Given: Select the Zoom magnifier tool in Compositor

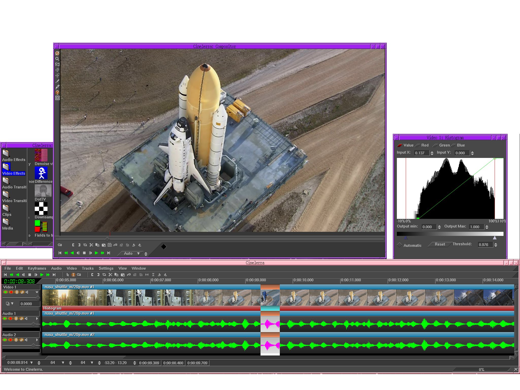Looking at the screenshot, I should click(57, 59).
